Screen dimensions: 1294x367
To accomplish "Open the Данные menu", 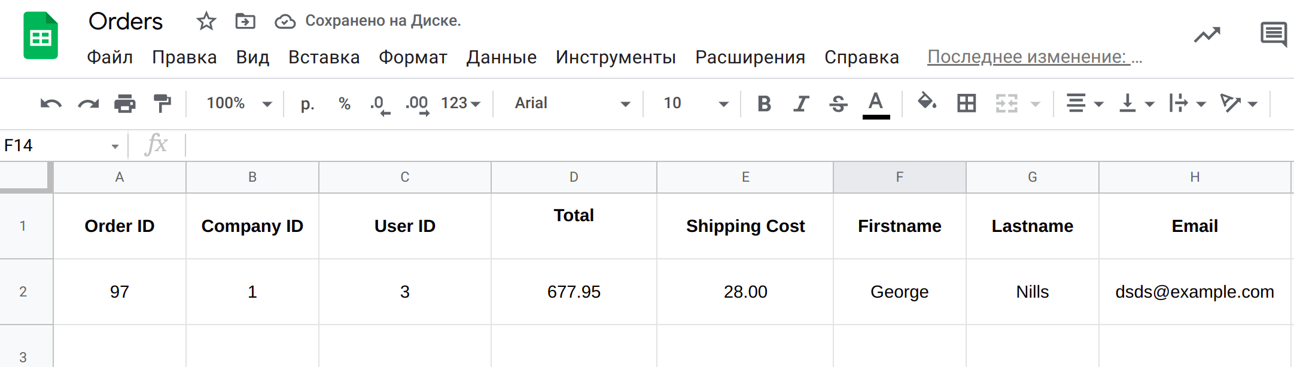I will 501,57.
